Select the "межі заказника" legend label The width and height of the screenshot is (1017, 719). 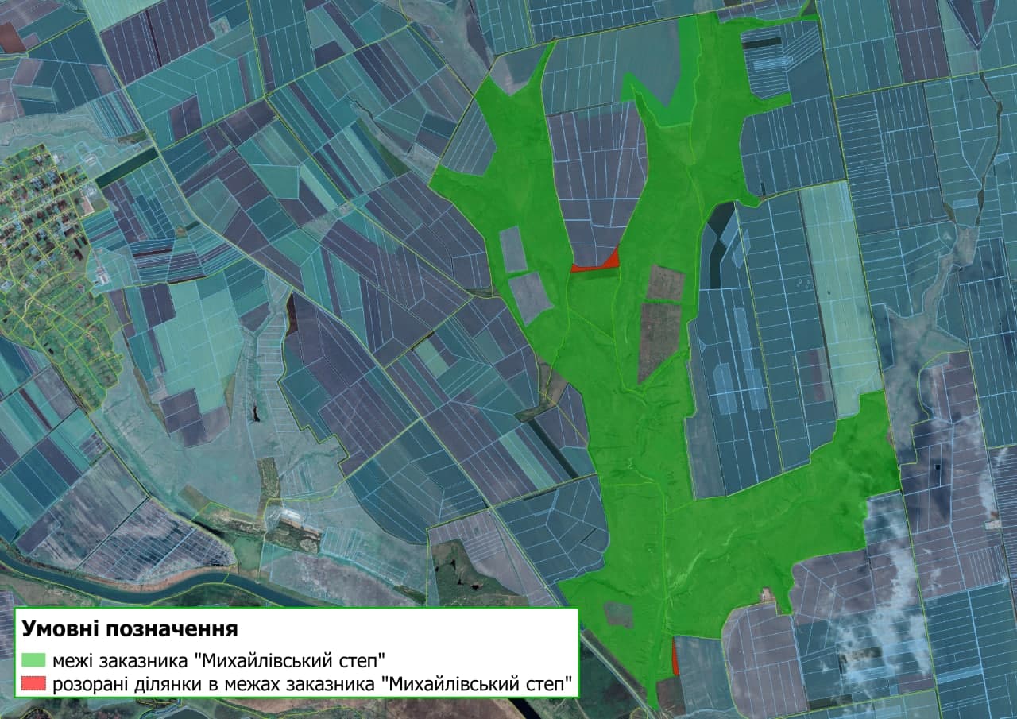[x=218, y=660]
